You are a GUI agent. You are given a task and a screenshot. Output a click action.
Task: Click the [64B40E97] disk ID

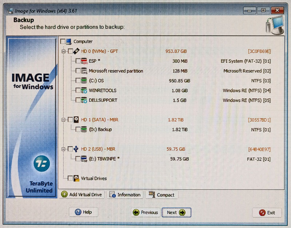tap(259, 149)
